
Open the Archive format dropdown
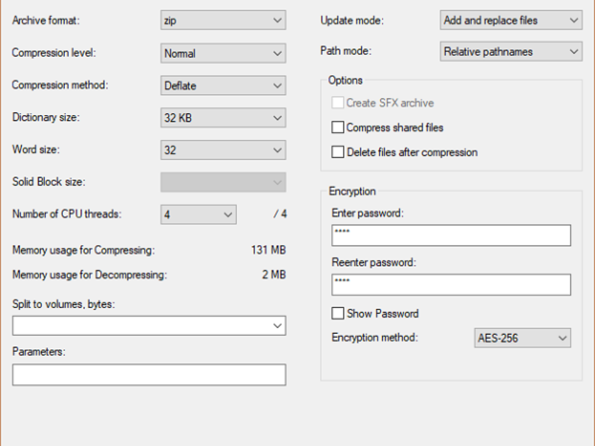coord(223,21)
